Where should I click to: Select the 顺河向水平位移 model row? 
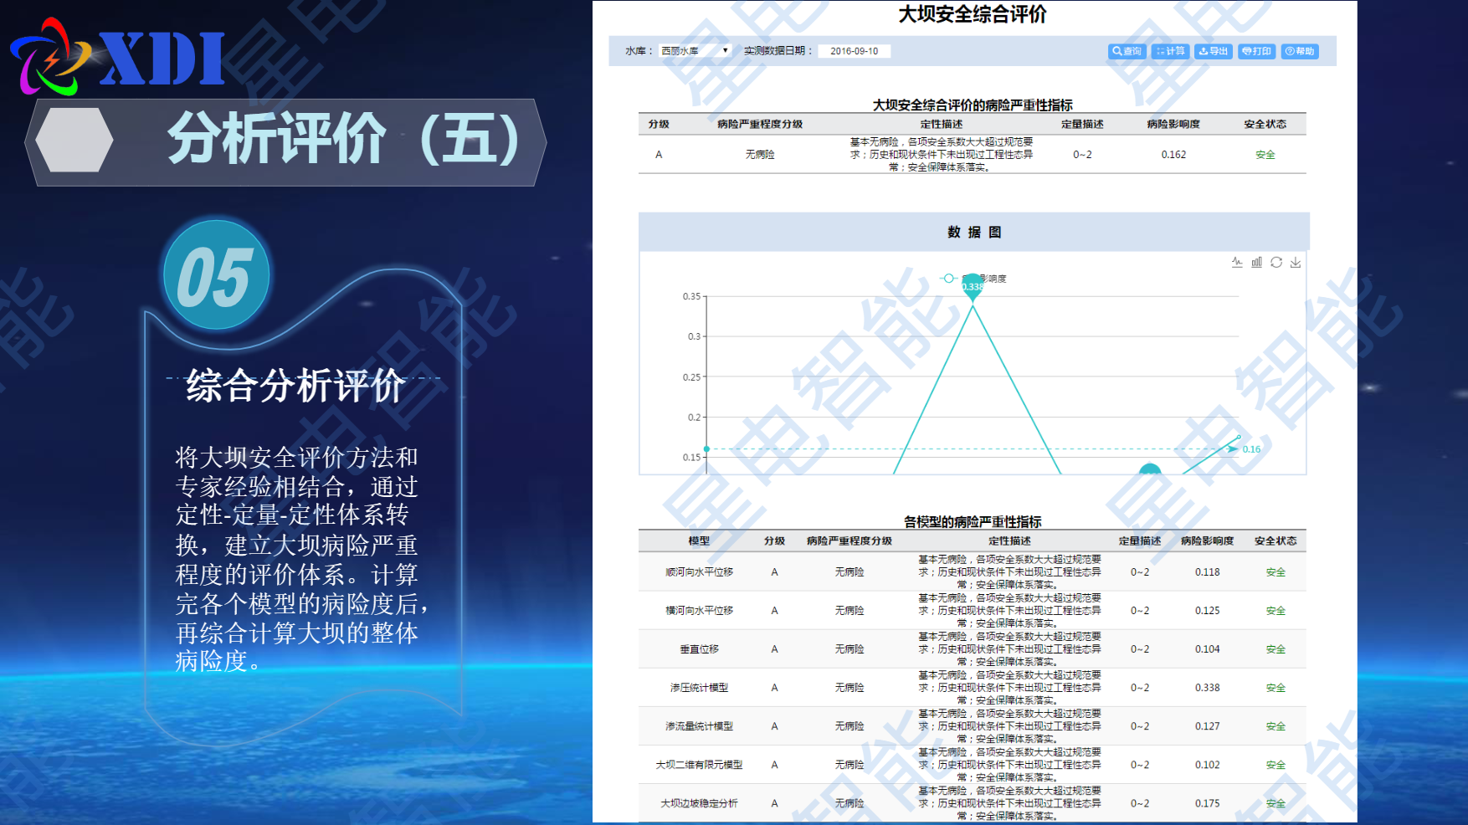972,572
